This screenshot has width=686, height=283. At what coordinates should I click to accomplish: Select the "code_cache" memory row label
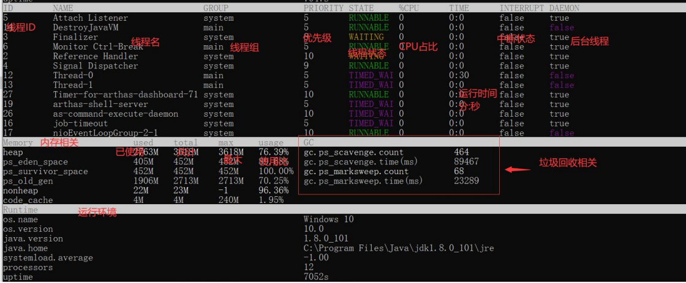pyautogui.click(x=28, y=200)
